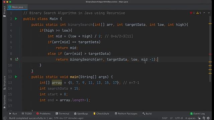Screen dimensions: 214x120
Task: Open the Project tool window
Action: click(x=4, y=12)
